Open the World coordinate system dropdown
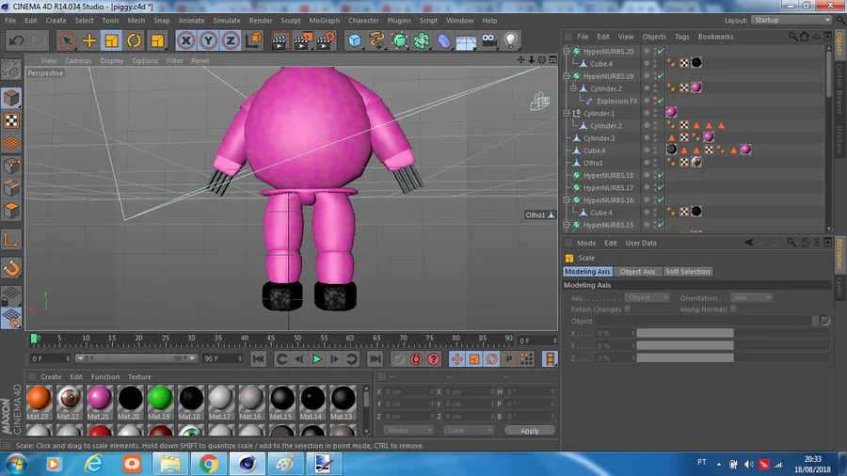This screenshot has height=476, width=847. pos(408,430)
